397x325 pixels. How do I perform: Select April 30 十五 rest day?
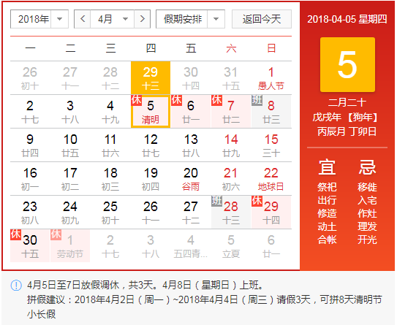click(x=30, y=246)
